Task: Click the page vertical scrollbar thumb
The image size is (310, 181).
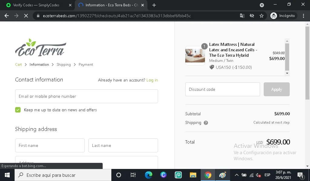Action: click(x=307, y=63)
